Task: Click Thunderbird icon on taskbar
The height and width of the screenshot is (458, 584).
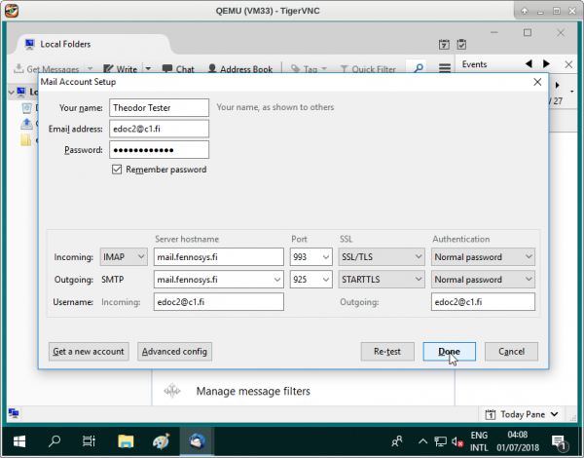Action: (x=197, y=441)
